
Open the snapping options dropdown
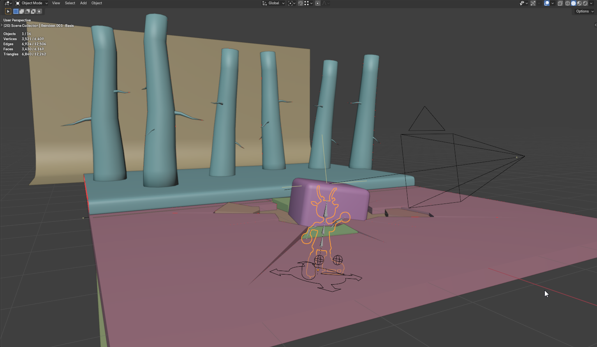point(308,3)
